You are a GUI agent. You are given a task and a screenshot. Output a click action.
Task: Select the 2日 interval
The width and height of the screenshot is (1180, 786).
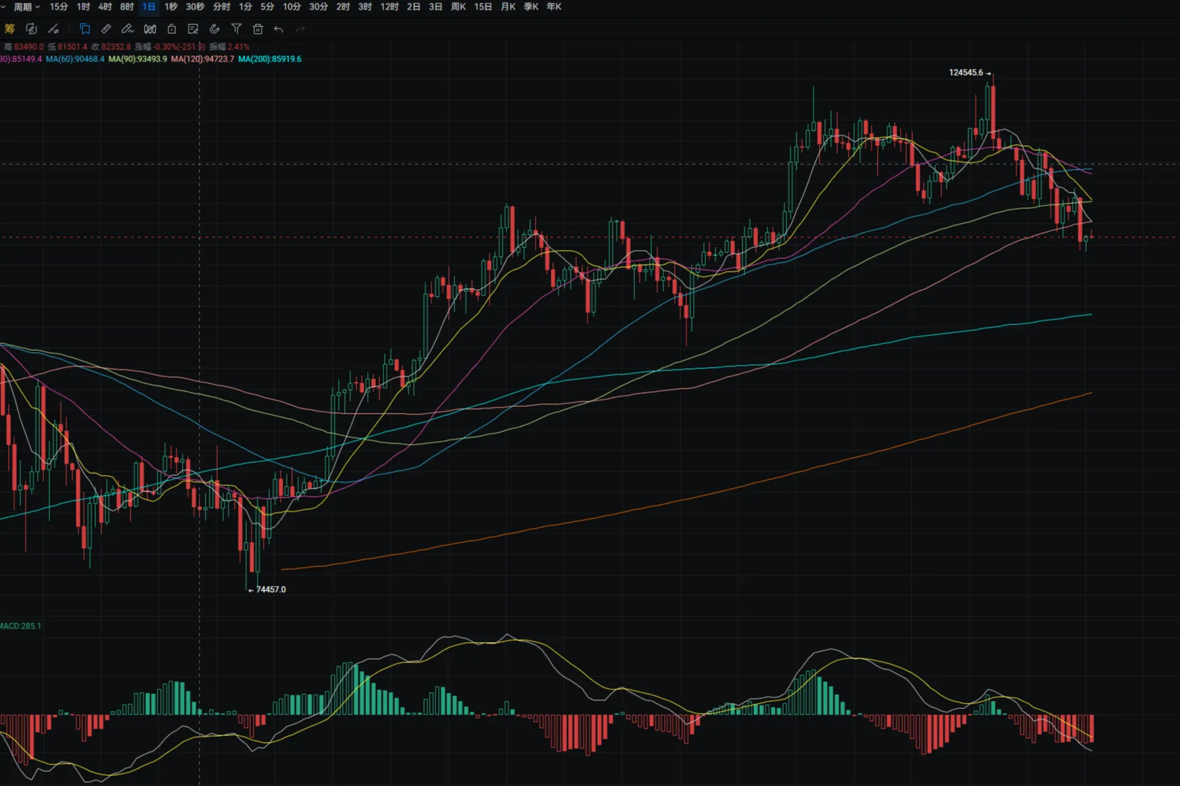(413, 7)
